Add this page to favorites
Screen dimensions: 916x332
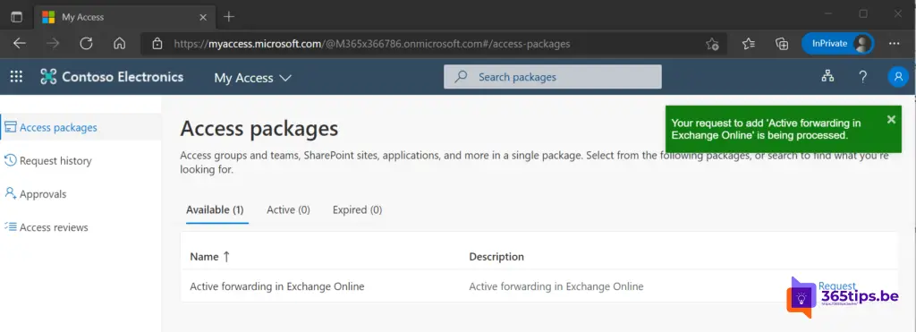712,44
